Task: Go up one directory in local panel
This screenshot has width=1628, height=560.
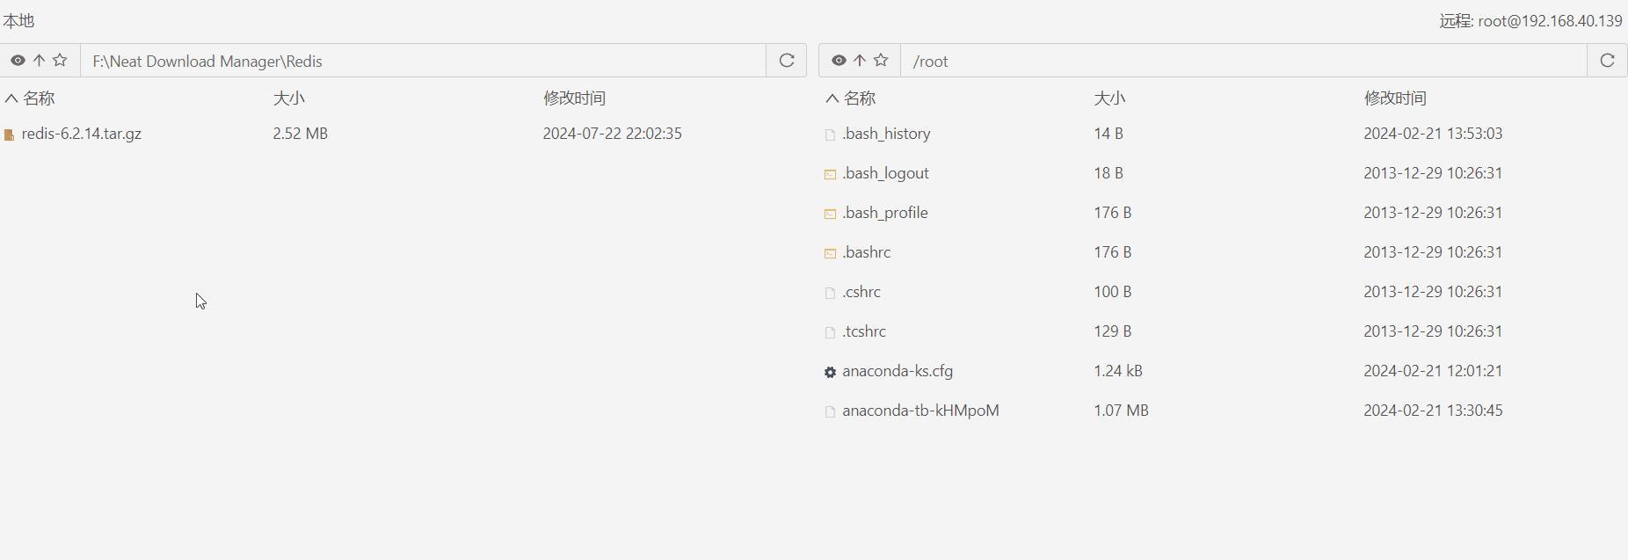Action: (x=39, y=61)
